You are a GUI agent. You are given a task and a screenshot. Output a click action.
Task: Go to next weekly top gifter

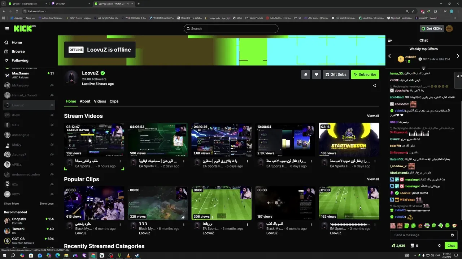click(458, 56)
